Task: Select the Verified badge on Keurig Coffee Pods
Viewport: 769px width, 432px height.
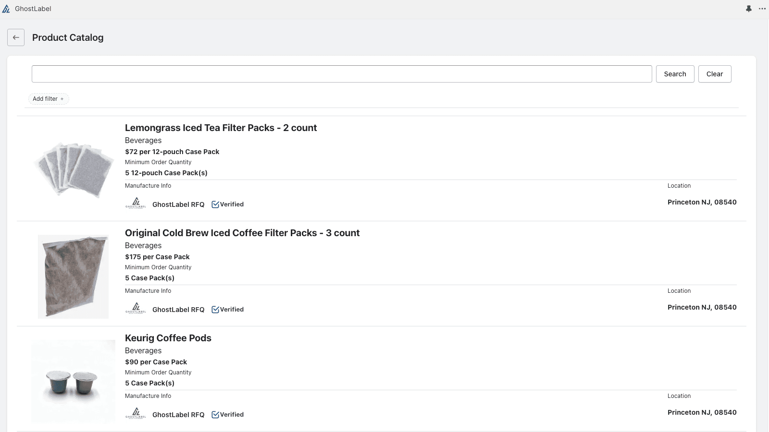Action: point(228,414)
